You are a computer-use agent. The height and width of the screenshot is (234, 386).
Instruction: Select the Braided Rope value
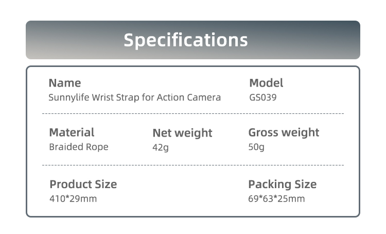79,147
